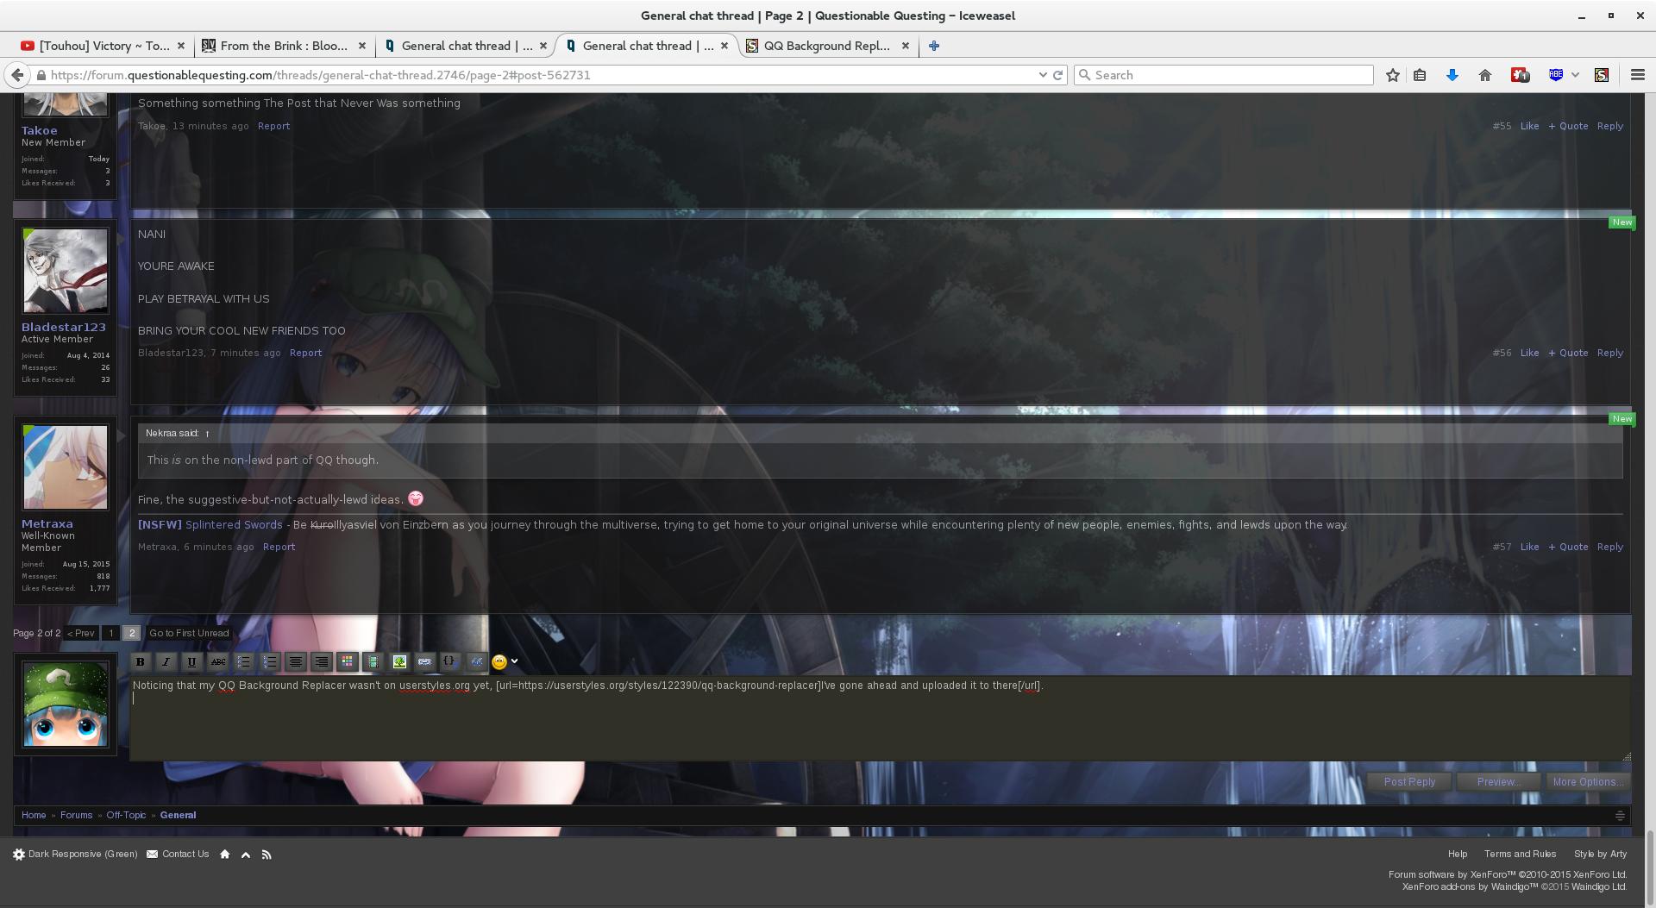Toggle unordered bullet list in the editor

point(244,661)
